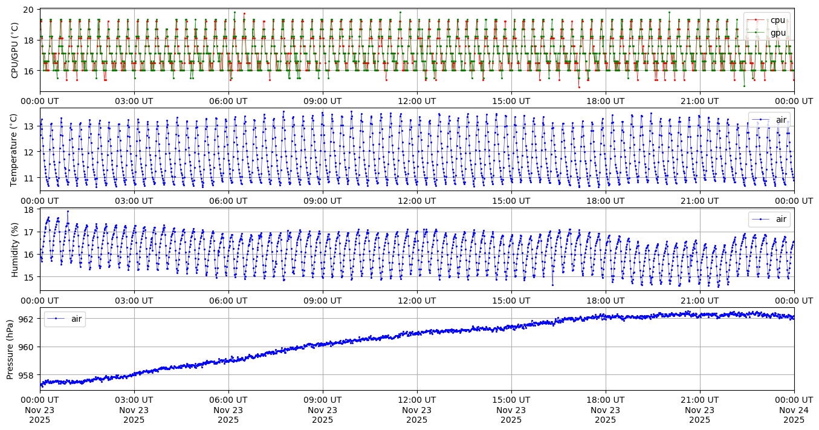The width and height of the screenshot is (819, 430).
Task: Click the red cpu legend line marker
Action: point(756,20)
